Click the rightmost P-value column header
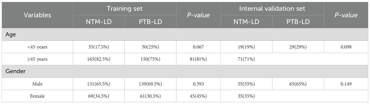 (x=346, y=15)
